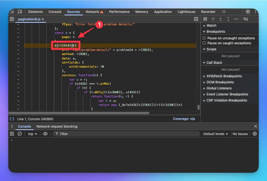Click the pause script execution button
267x181 pixels.
pyautogui.click(x=205, y=19)
